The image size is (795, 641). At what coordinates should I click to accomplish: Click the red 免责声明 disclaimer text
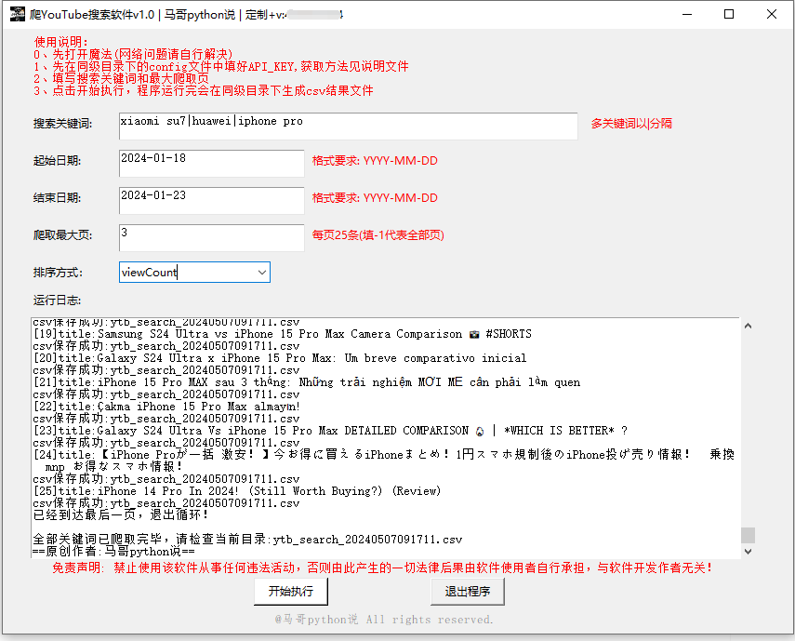click(x=383, y=568)
